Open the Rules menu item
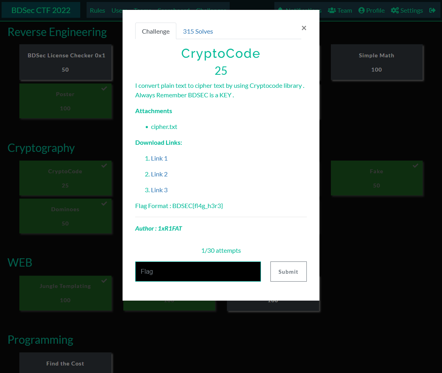This screenshot has height=373, width=442. [97, 10]
